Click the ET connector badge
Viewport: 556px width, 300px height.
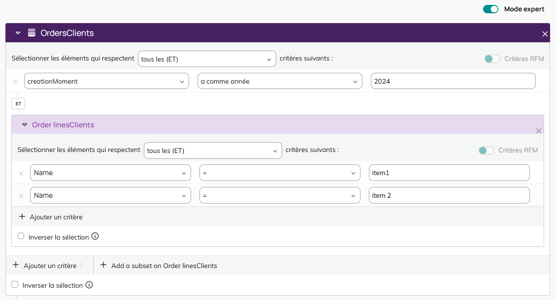tap(18, 104)
